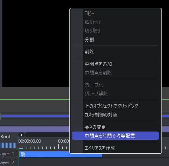Open 長さの変更 from the menu

(x=115, y=127)
